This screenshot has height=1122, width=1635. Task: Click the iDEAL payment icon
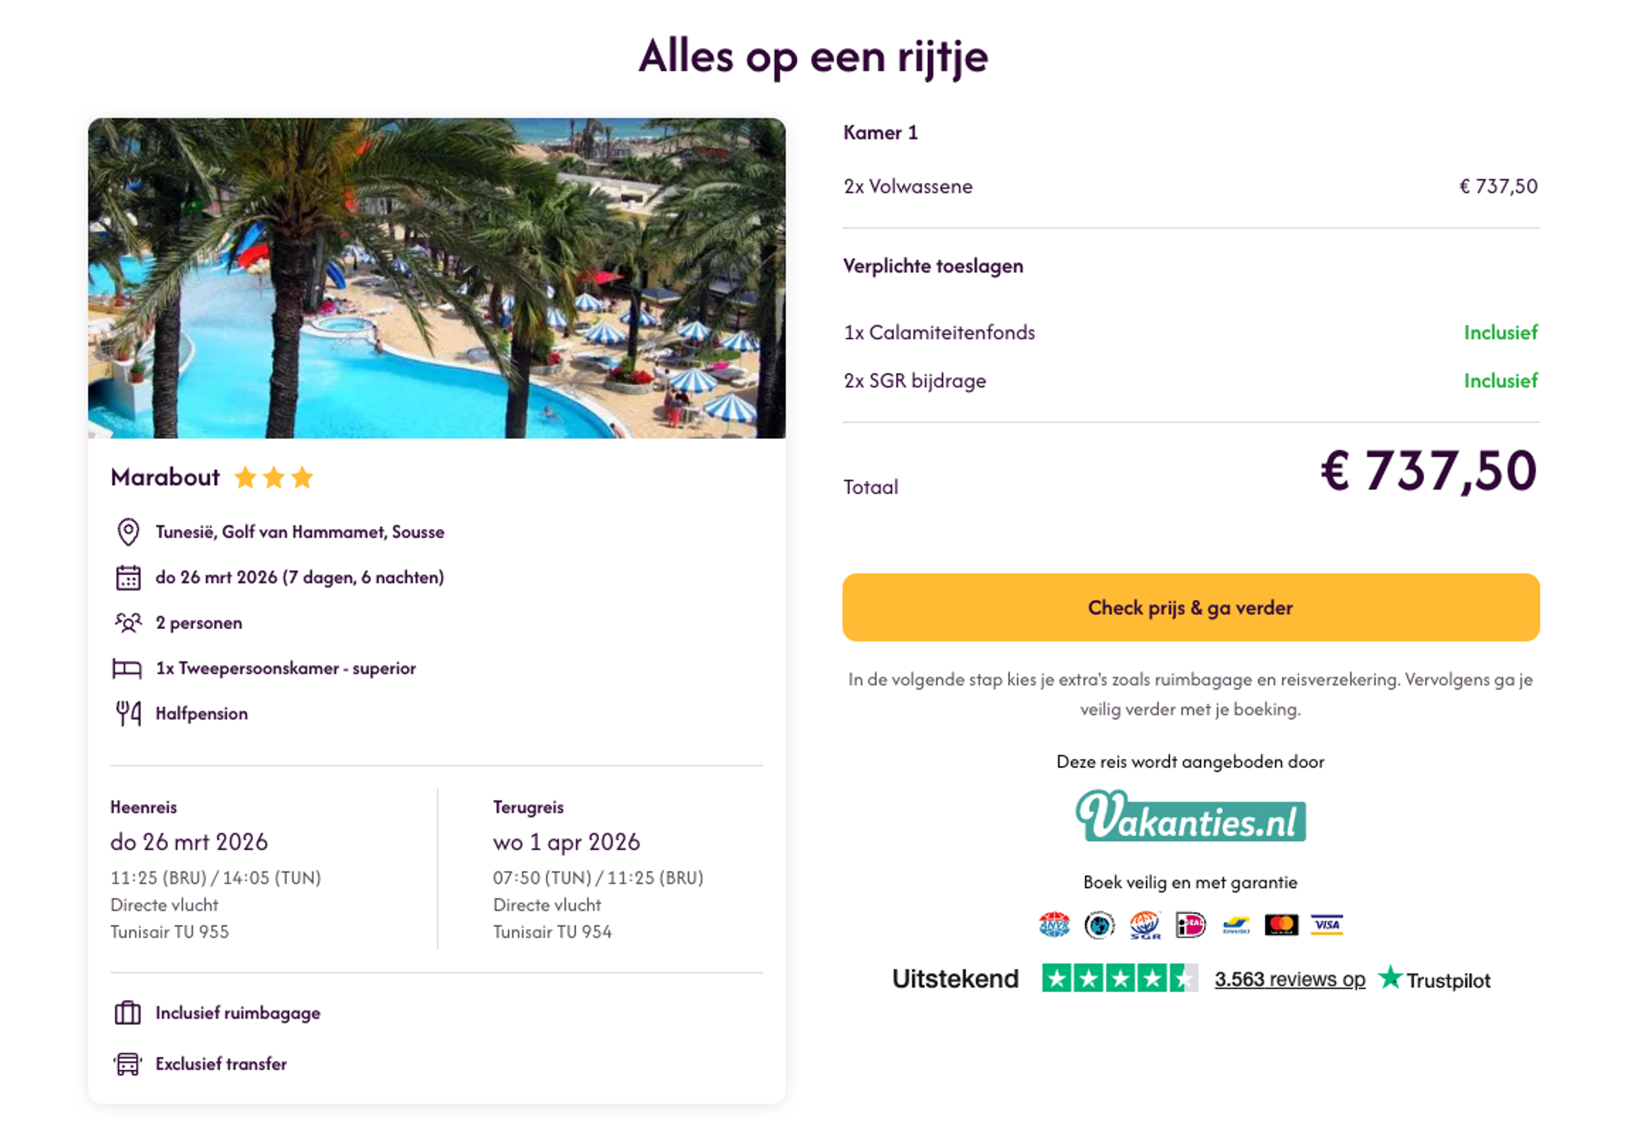(1191, 924)
